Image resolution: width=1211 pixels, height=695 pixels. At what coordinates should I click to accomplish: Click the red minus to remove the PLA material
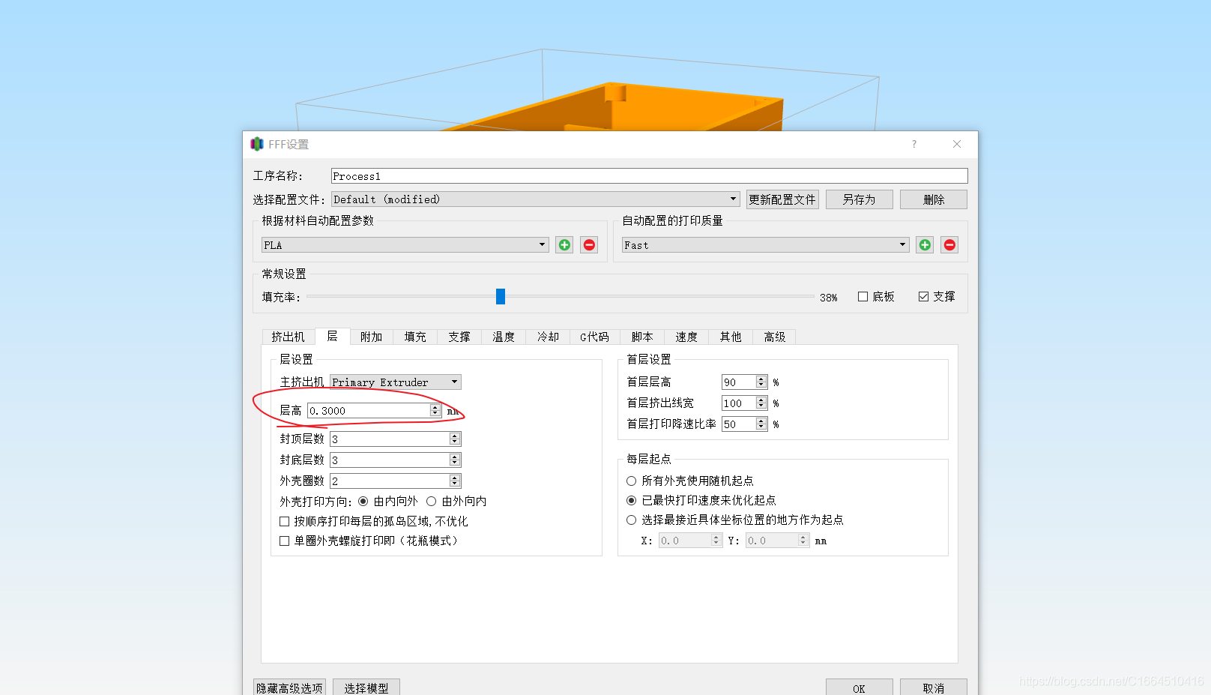click(589, 244)
